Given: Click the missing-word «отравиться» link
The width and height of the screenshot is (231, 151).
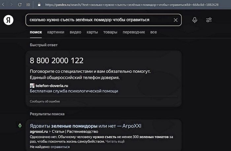Looking at the screenshot, I should click(60, 147).
